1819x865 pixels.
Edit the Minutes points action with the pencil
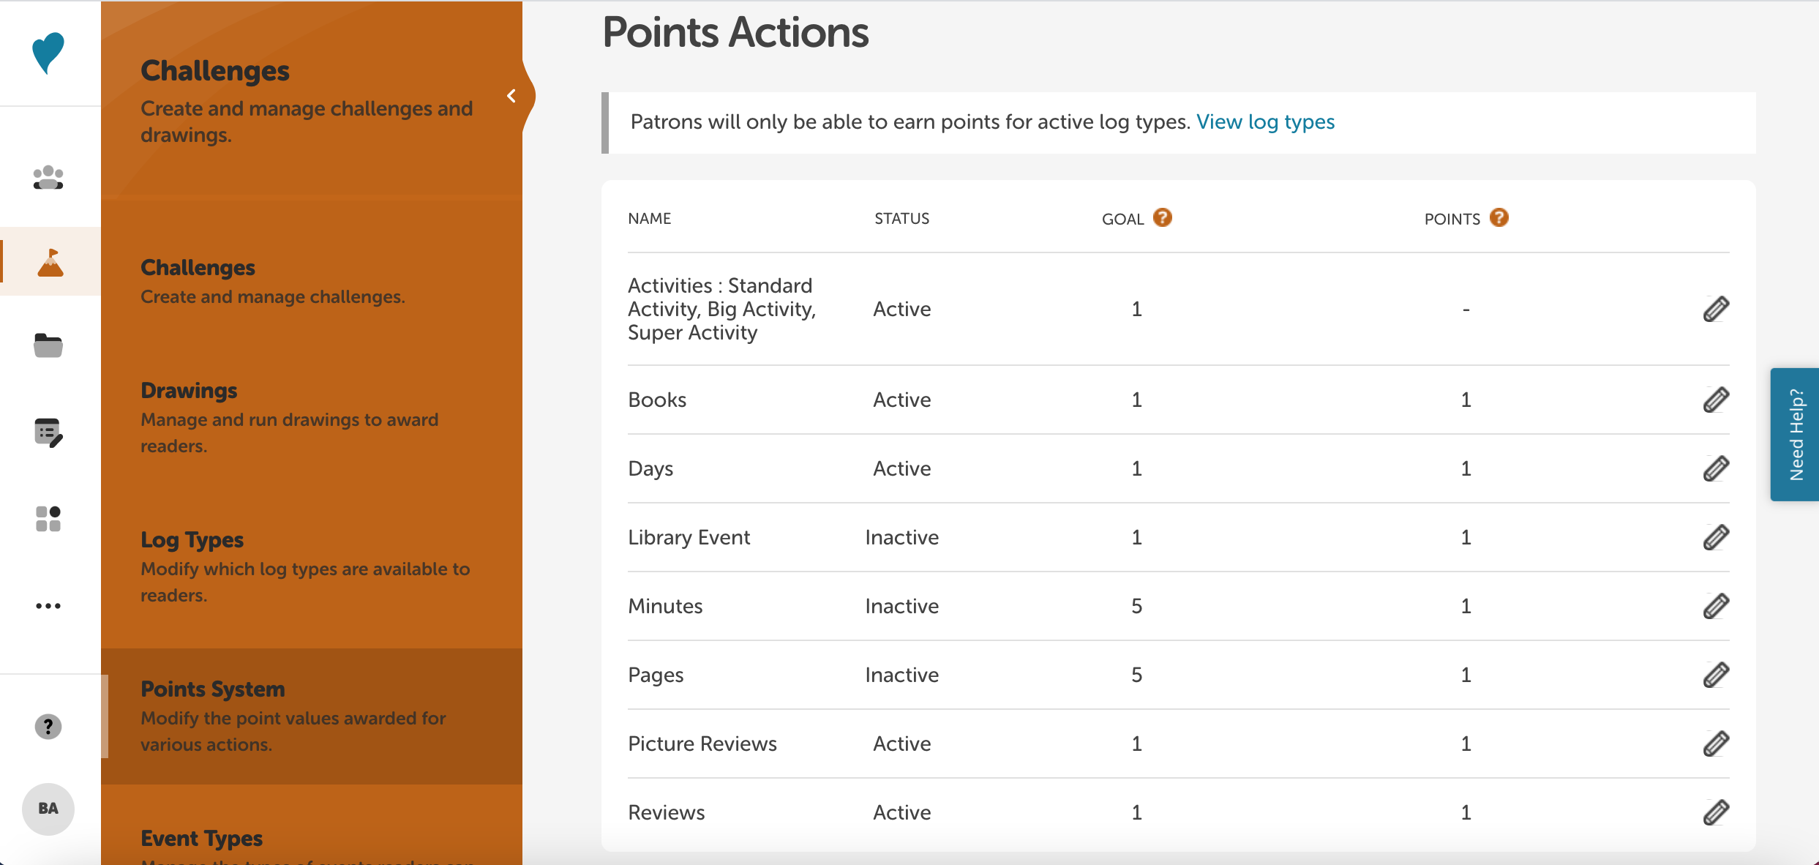point(1716,605)
